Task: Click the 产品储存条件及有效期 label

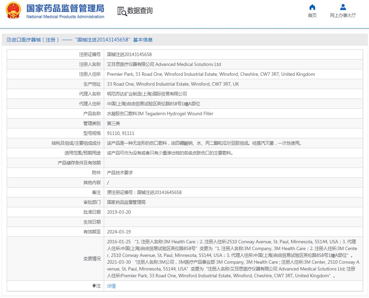Action: 79,163
